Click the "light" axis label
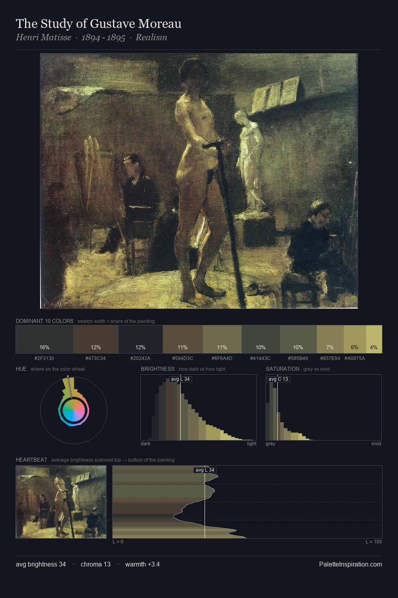398x598 pixels. tap(252, 444)
